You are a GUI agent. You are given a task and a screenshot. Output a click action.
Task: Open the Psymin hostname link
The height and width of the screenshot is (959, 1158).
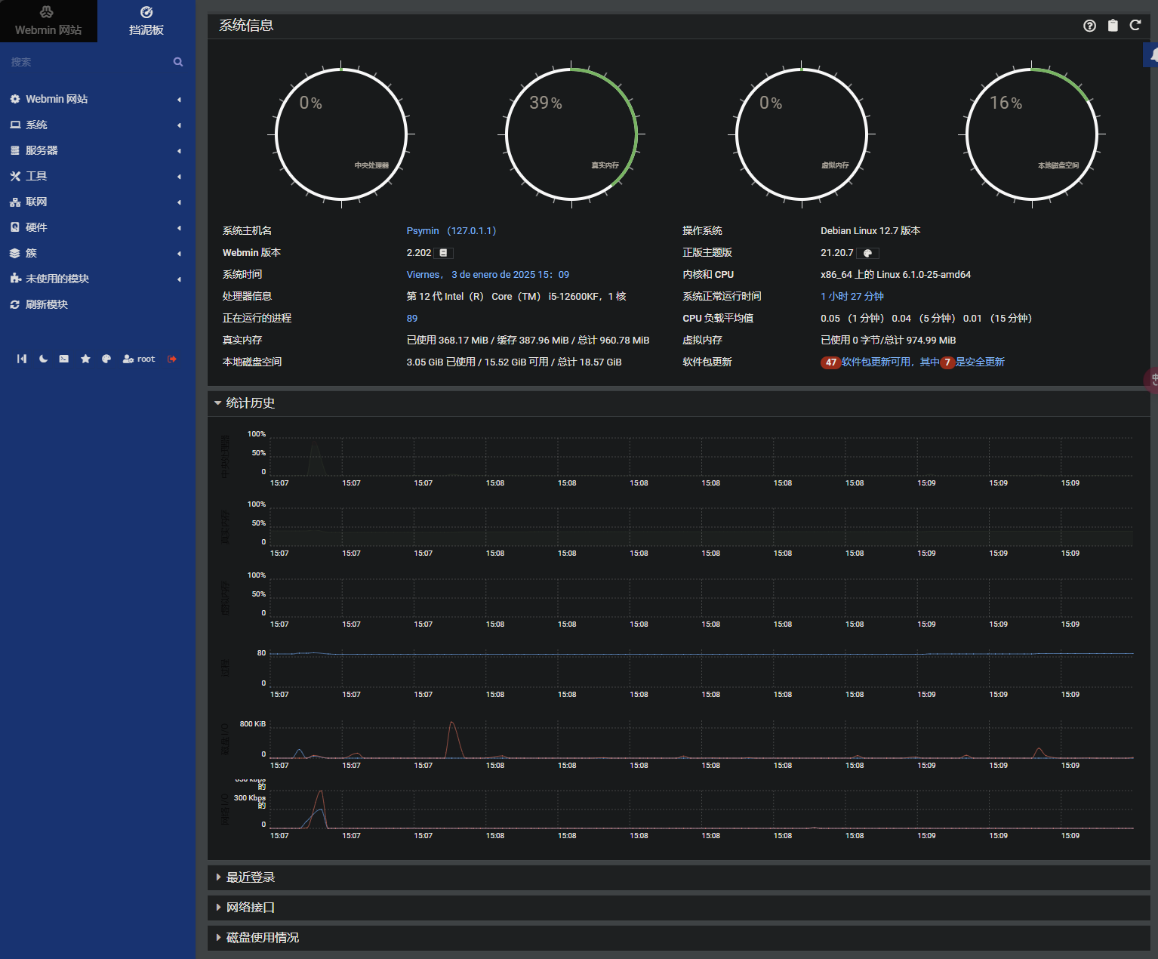click(x=422, y=231)
